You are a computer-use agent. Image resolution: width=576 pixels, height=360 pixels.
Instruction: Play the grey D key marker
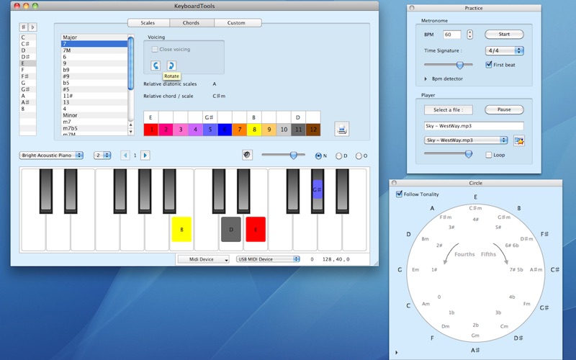231,229
